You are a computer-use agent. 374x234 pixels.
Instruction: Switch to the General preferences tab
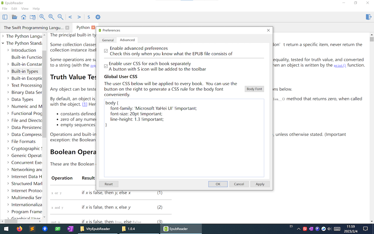tap(108, 40)
